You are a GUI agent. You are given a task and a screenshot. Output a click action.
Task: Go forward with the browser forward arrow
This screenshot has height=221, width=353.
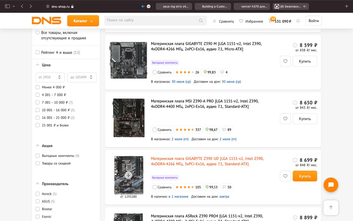pos(31,6)
